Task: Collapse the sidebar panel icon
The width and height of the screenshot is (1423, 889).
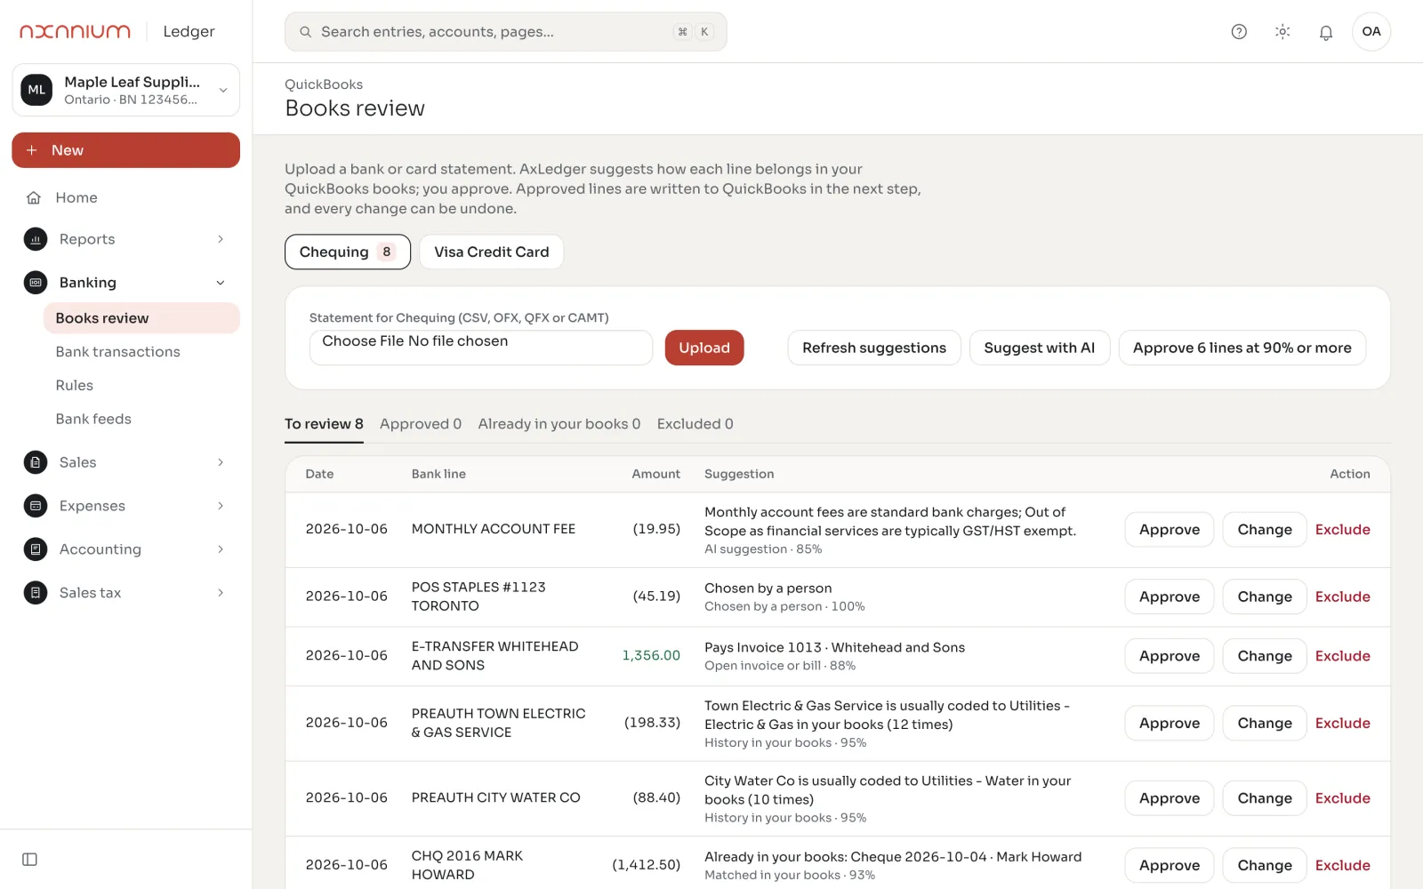Action: (29, 860)
